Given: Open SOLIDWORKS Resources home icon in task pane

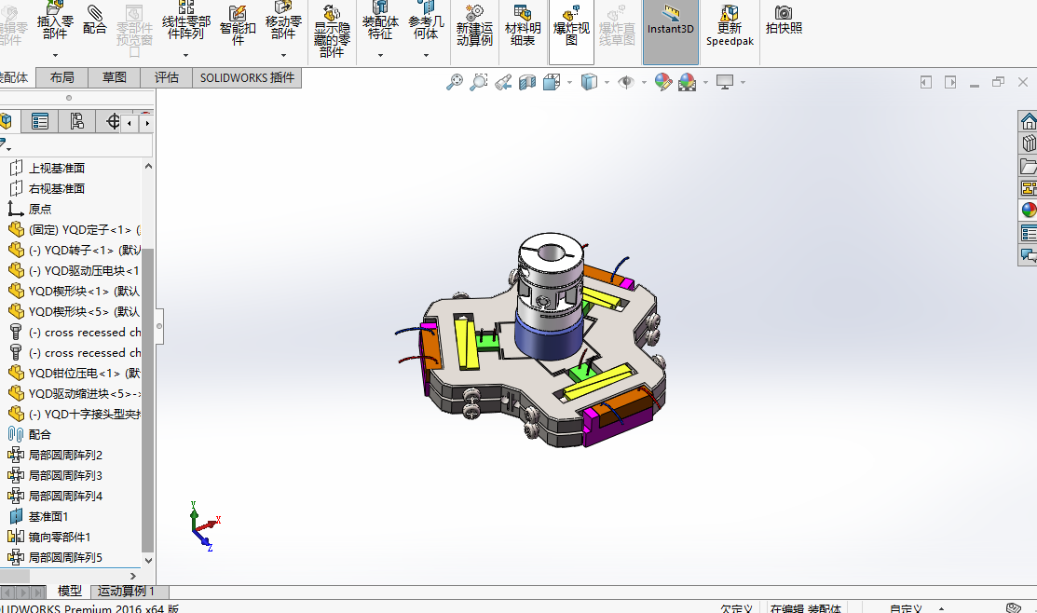Looking at the screenshot, I should (1028, 122).
